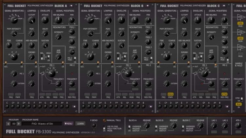Toggle Block A signal generator MG1 ON switch
Screen dimensions: 246x138
(22, 63)
